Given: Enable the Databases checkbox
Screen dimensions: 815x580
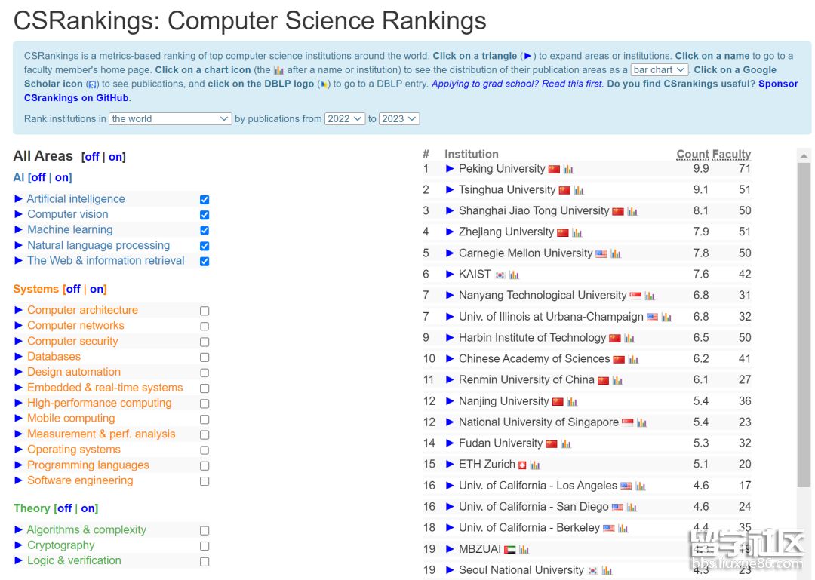Looking at the screenshot, I should tap(205, 358).
